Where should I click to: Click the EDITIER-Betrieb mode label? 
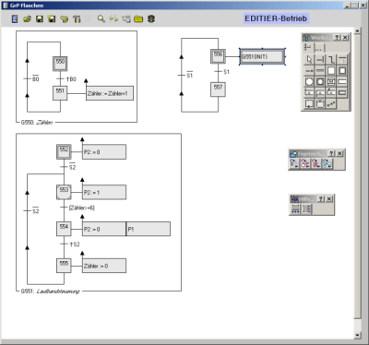(276, 18)
